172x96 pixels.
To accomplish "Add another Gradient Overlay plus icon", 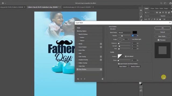I will point(101,60).
